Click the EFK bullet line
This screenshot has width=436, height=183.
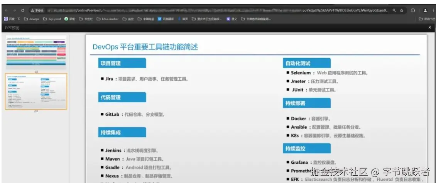[x=355, y=180]
